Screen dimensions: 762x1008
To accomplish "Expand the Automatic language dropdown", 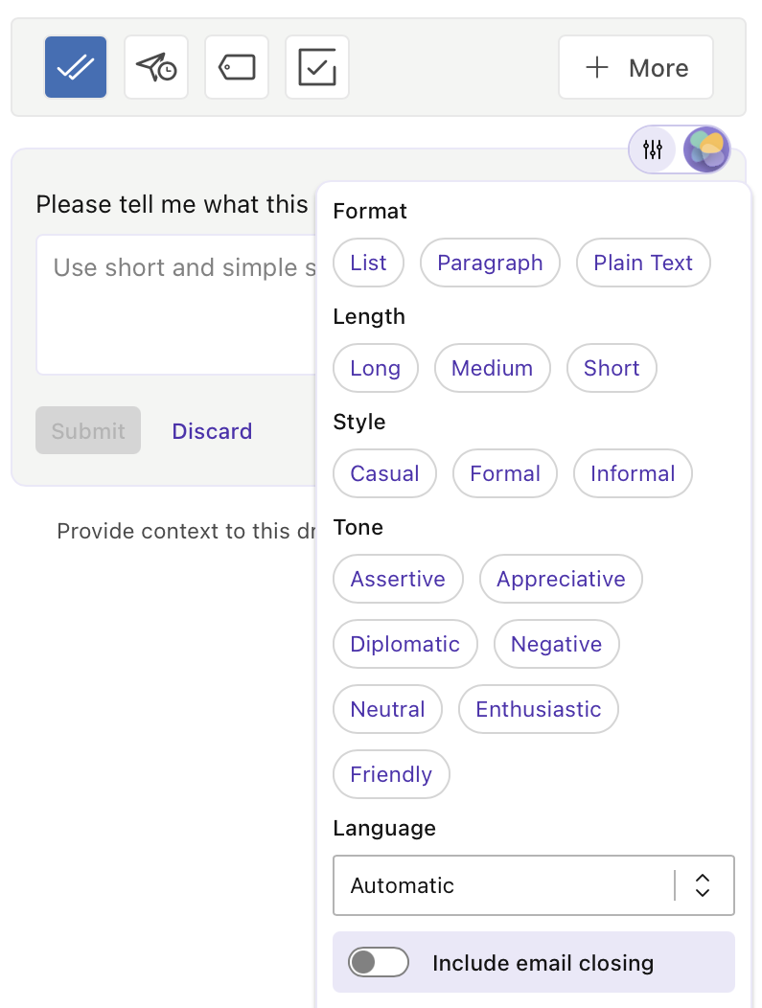I will point(534,885).
